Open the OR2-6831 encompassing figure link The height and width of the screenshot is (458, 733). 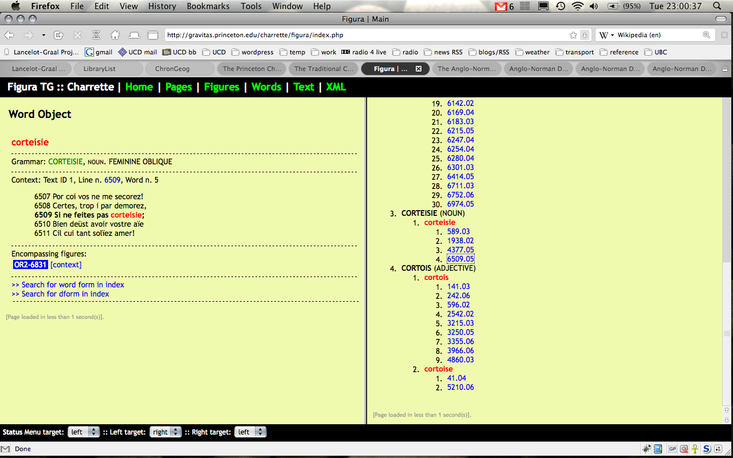coord(30,264)
